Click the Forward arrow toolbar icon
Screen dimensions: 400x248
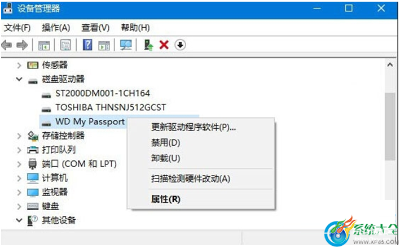[x=22, y=45]
